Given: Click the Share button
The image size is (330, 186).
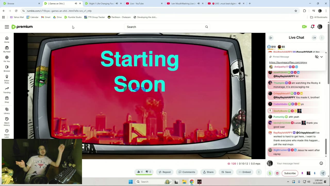Looking at the screenshot, I should (208, 172).
